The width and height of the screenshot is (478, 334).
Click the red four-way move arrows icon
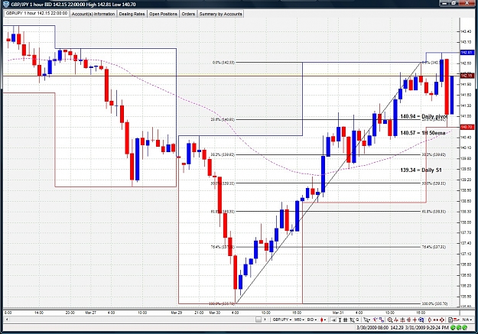(x=442, y=319)
